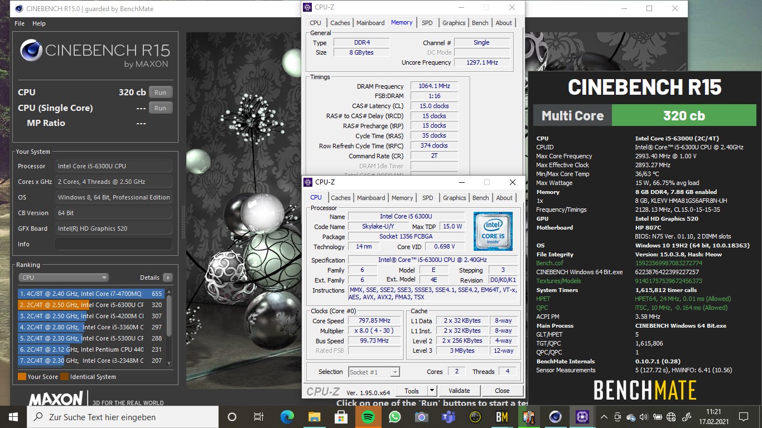Switch to Spotify on the taskbar
The height and width of the screenshot is (428, 762).
pos(368,417)
